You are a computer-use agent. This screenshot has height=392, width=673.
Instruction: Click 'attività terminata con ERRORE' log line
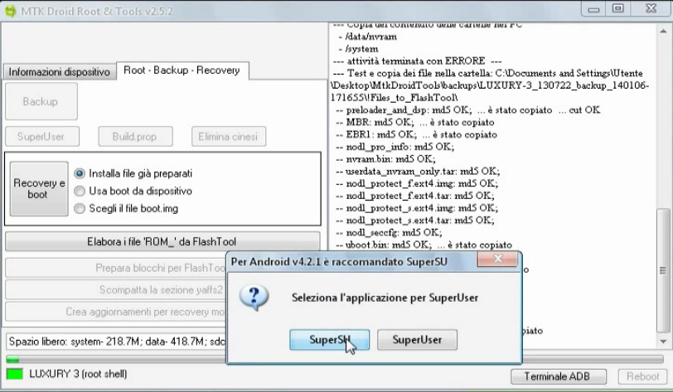(x=417, y=61)
